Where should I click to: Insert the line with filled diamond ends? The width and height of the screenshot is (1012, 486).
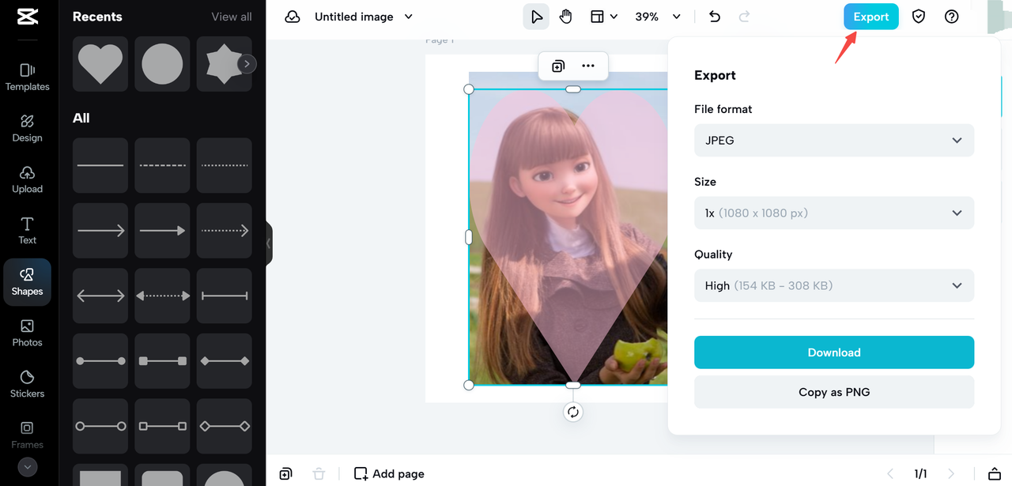[225, 361]
